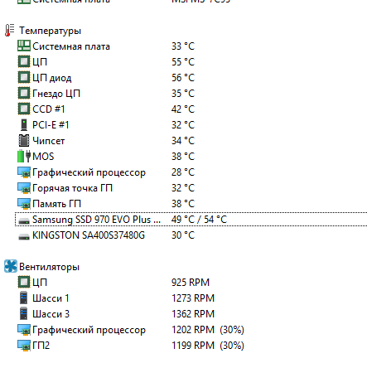Click the PCI-E #1 slot icon

tap(24, 125)
